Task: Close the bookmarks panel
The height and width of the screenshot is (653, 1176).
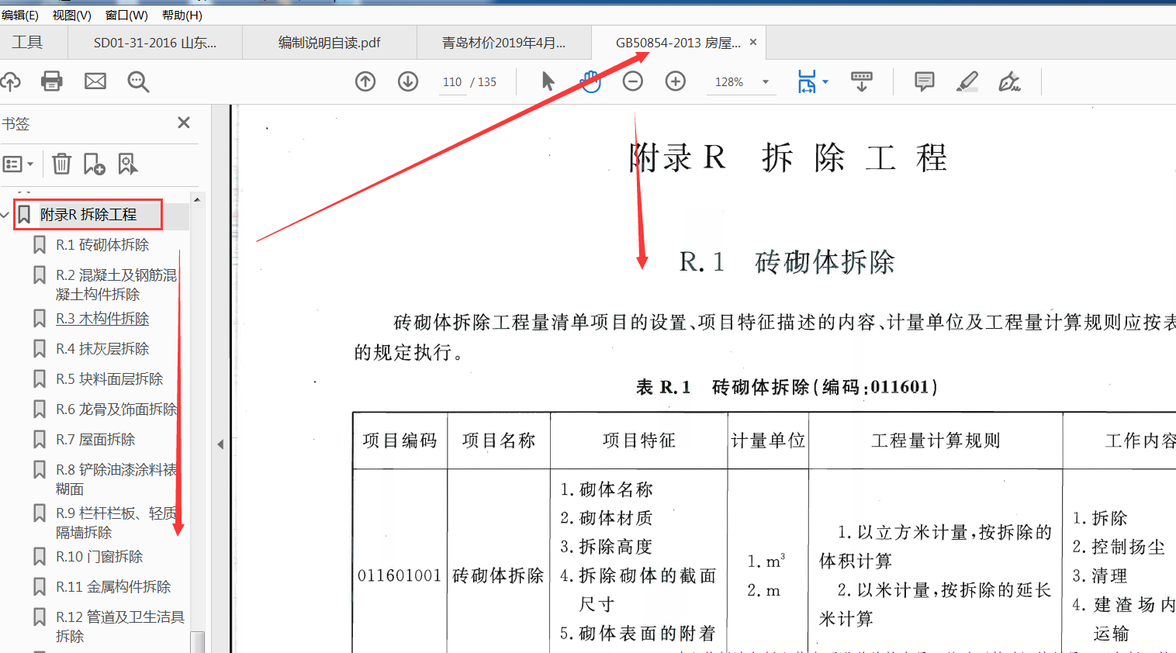Action: 184,123
